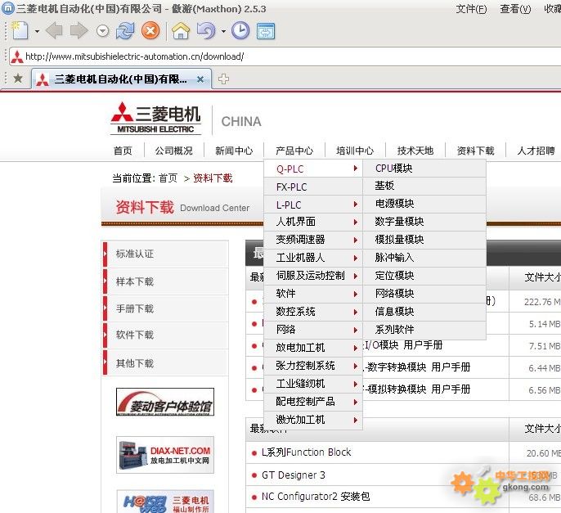
Task: Select 配电控制产品 in the product menu
Action: coord(313,402)
